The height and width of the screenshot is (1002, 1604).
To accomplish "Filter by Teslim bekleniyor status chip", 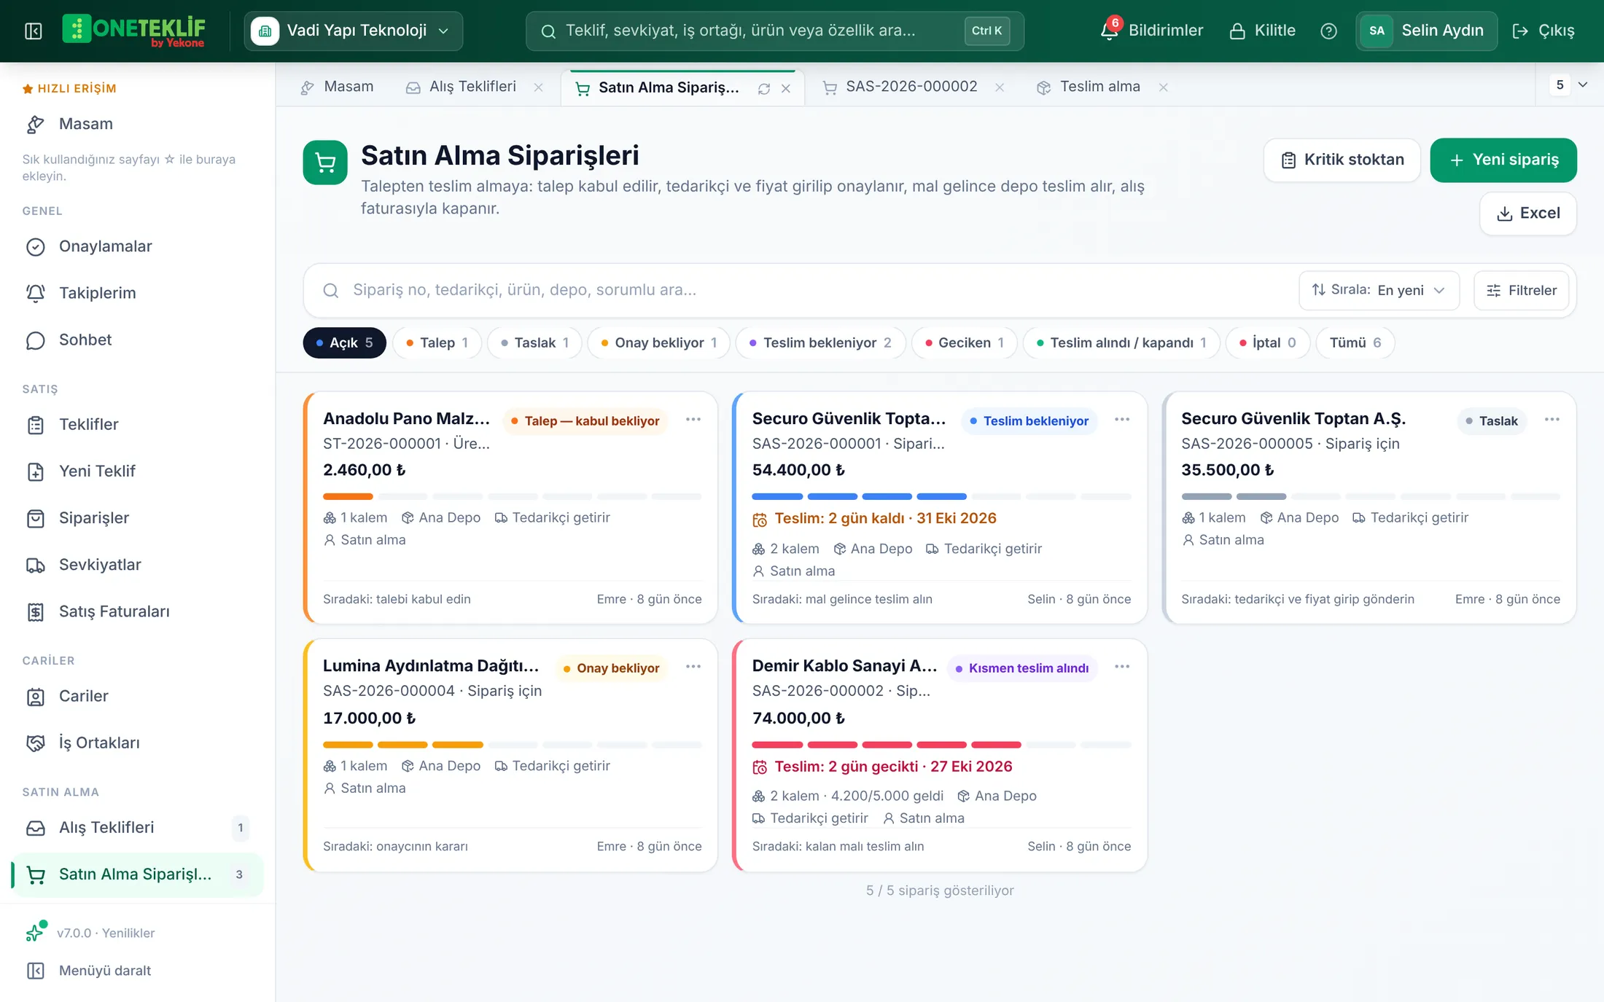I will tap(820, 343).
